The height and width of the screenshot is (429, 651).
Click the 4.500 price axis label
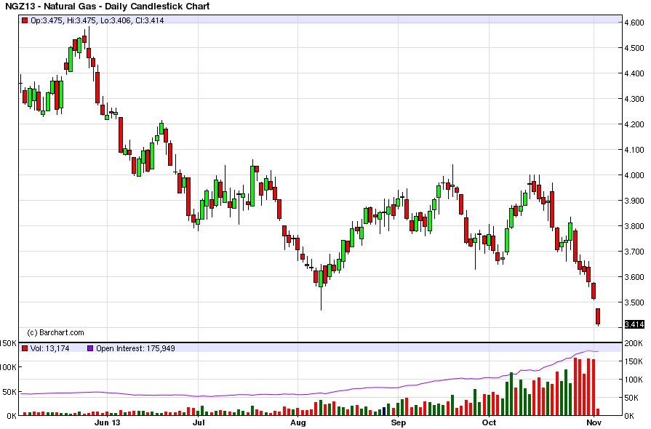(634, 48)
